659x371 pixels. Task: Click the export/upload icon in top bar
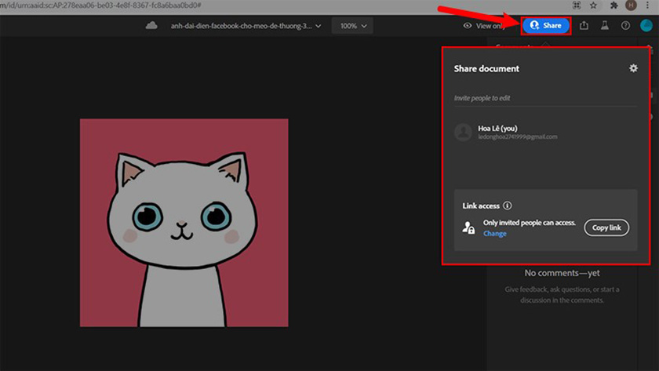pyautogui.click(x=584, y=25)
